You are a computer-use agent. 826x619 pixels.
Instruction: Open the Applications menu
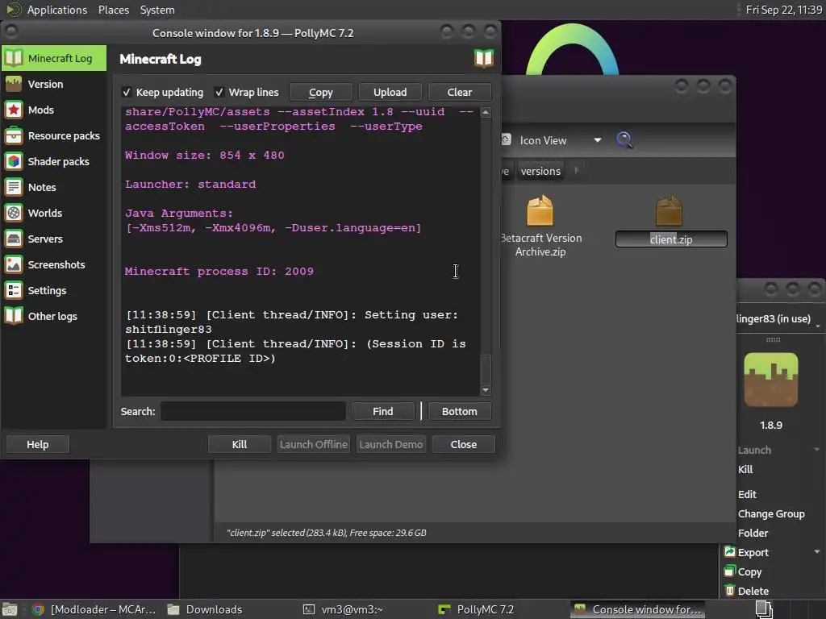[57, 10]
